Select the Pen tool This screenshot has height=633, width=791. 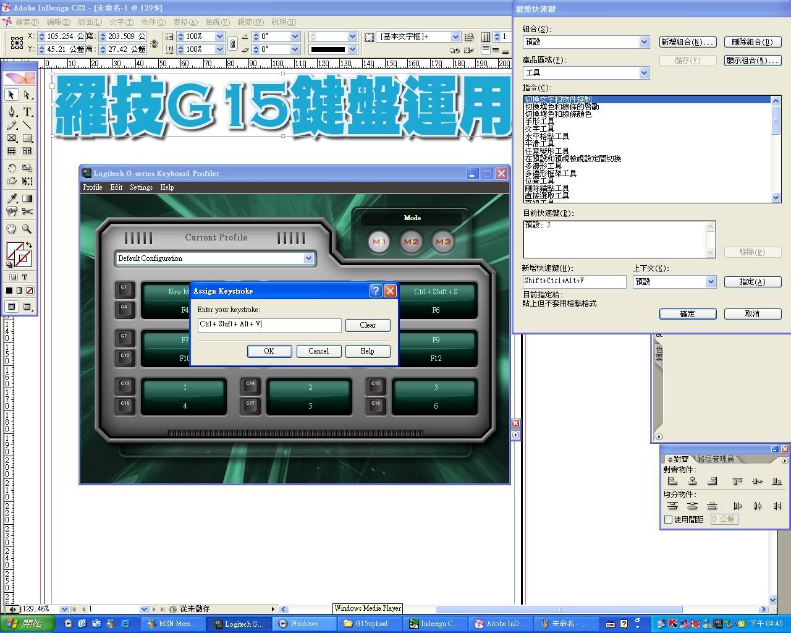pos(11,112)
